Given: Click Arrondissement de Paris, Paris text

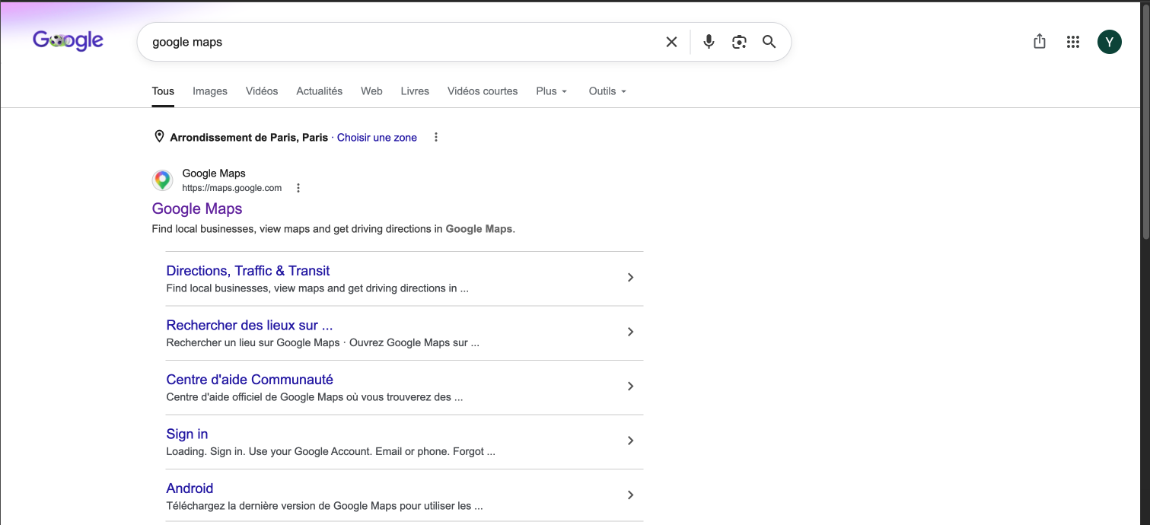Looking at the screenshot, I should tap(249, 138).
